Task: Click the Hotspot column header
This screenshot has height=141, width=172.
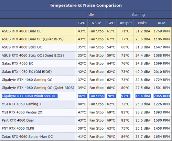Action: click(125, 23)
